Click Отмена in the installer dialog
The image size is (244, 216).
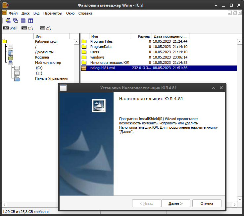point(207,203)
